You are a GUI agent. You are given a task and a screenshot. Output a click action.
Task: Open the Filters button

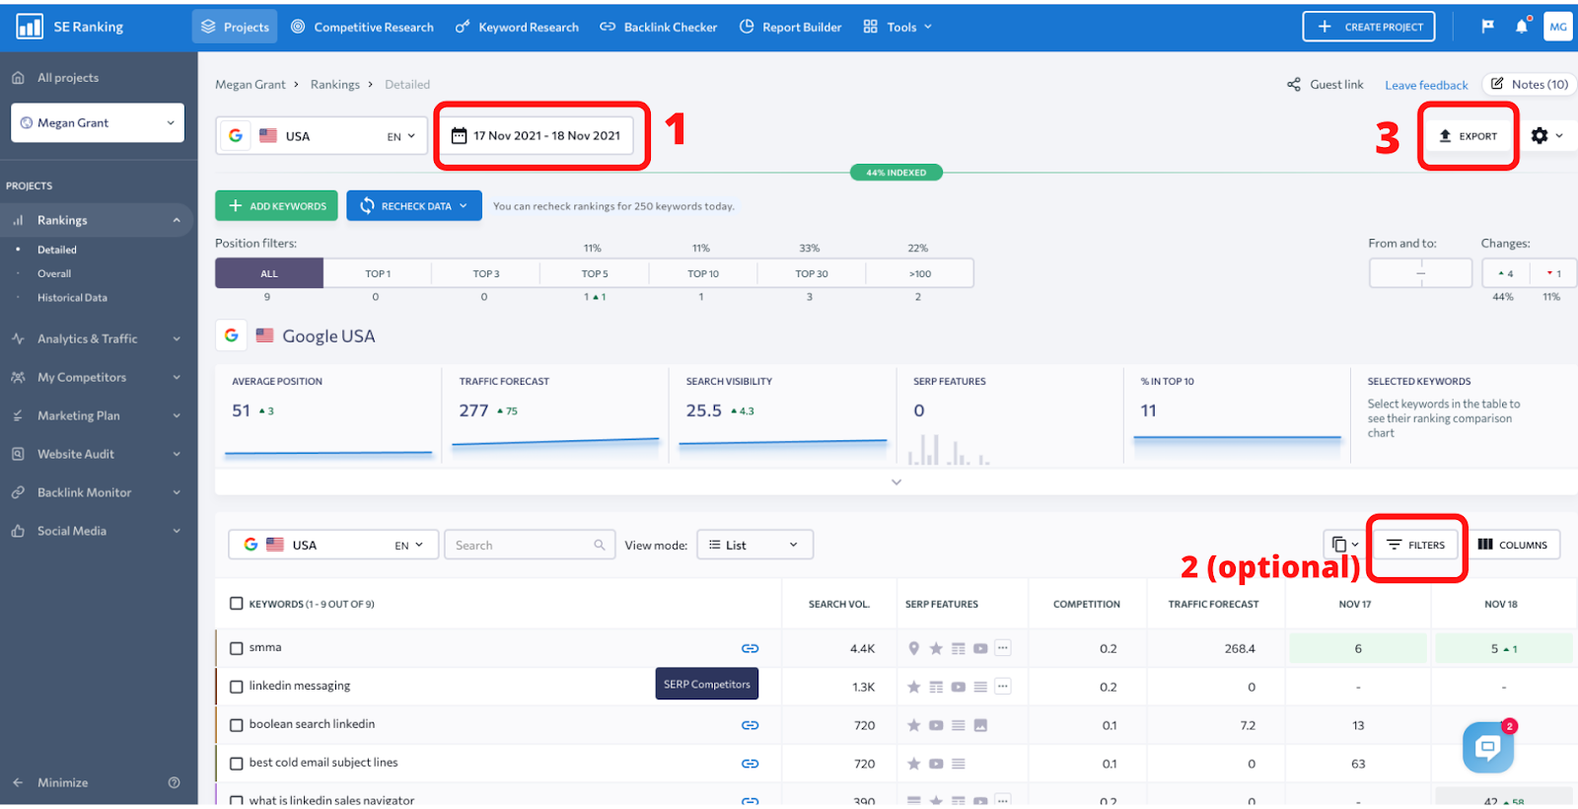(x=1416, y=545)
